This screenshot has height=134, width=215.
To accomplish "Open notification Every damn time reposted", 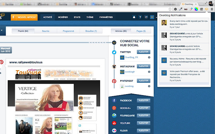I will 184,24.
